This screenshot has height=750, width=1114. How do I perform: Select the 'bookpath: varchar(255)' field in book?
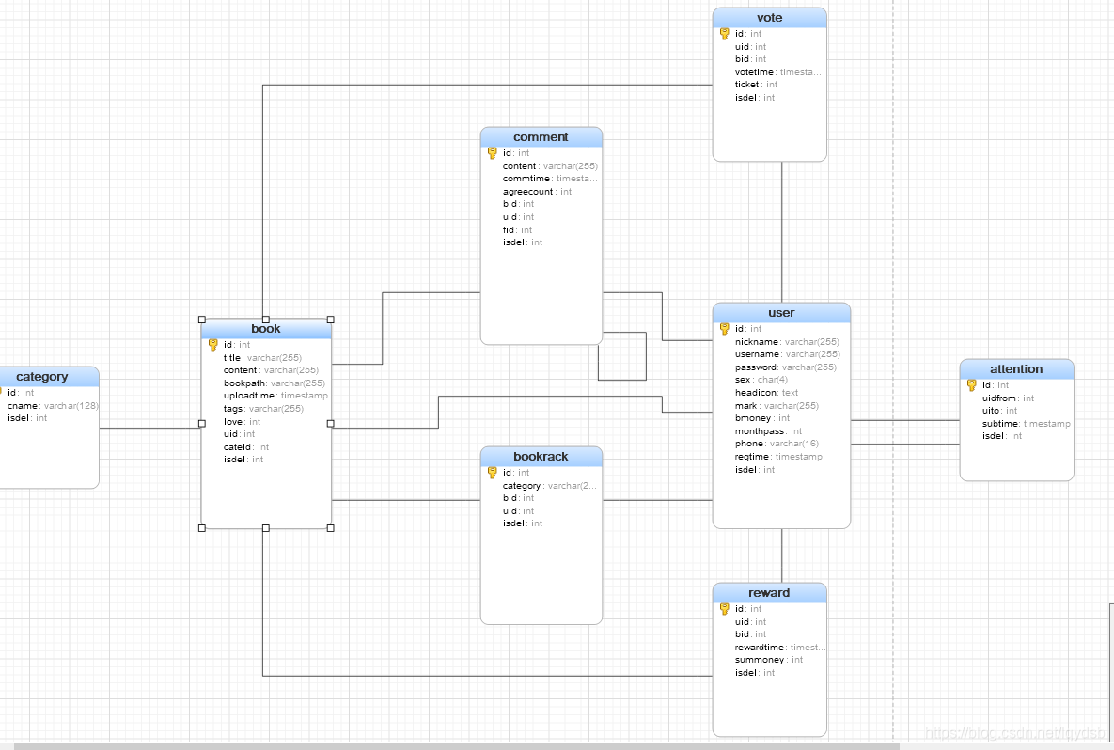coord(275,383)
